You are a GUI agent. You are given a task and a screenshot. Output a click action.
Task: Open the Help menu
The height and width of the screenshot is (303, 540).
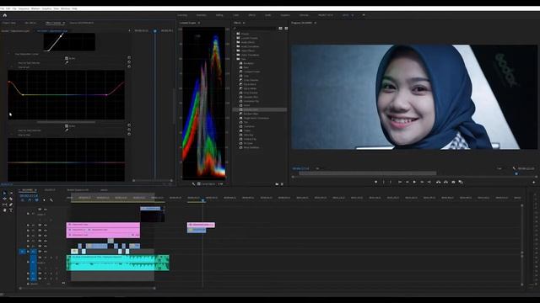point(75,8)
